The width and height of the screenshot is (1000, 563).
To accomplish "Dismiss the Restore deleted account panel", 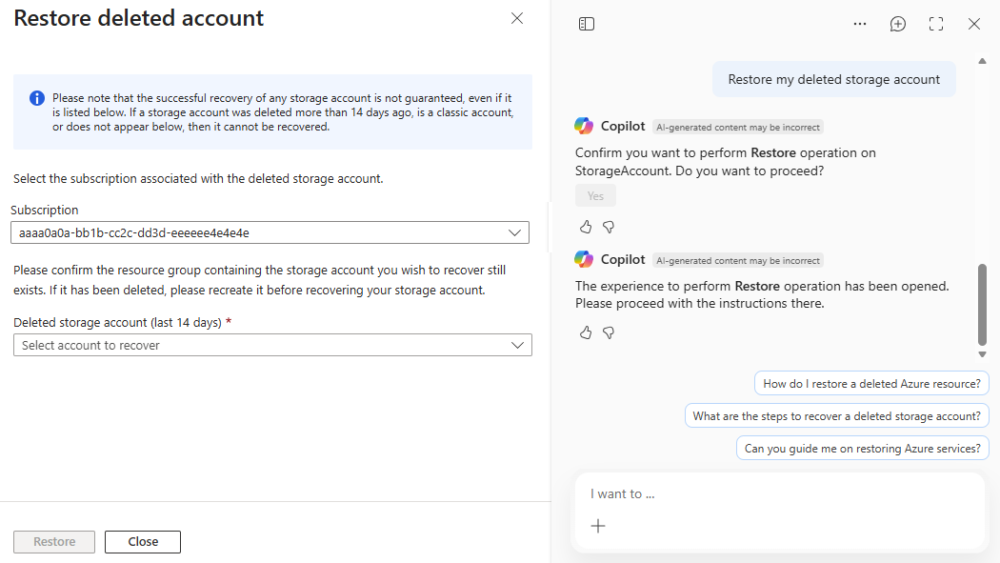I will coord(517,18).
